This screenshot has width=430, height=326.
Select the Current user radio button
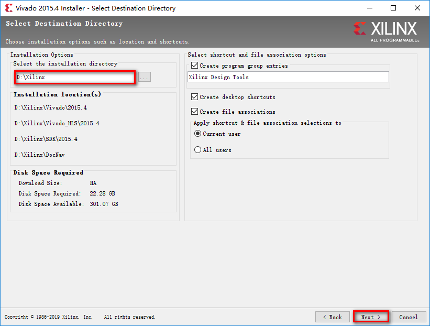(197, 134)
